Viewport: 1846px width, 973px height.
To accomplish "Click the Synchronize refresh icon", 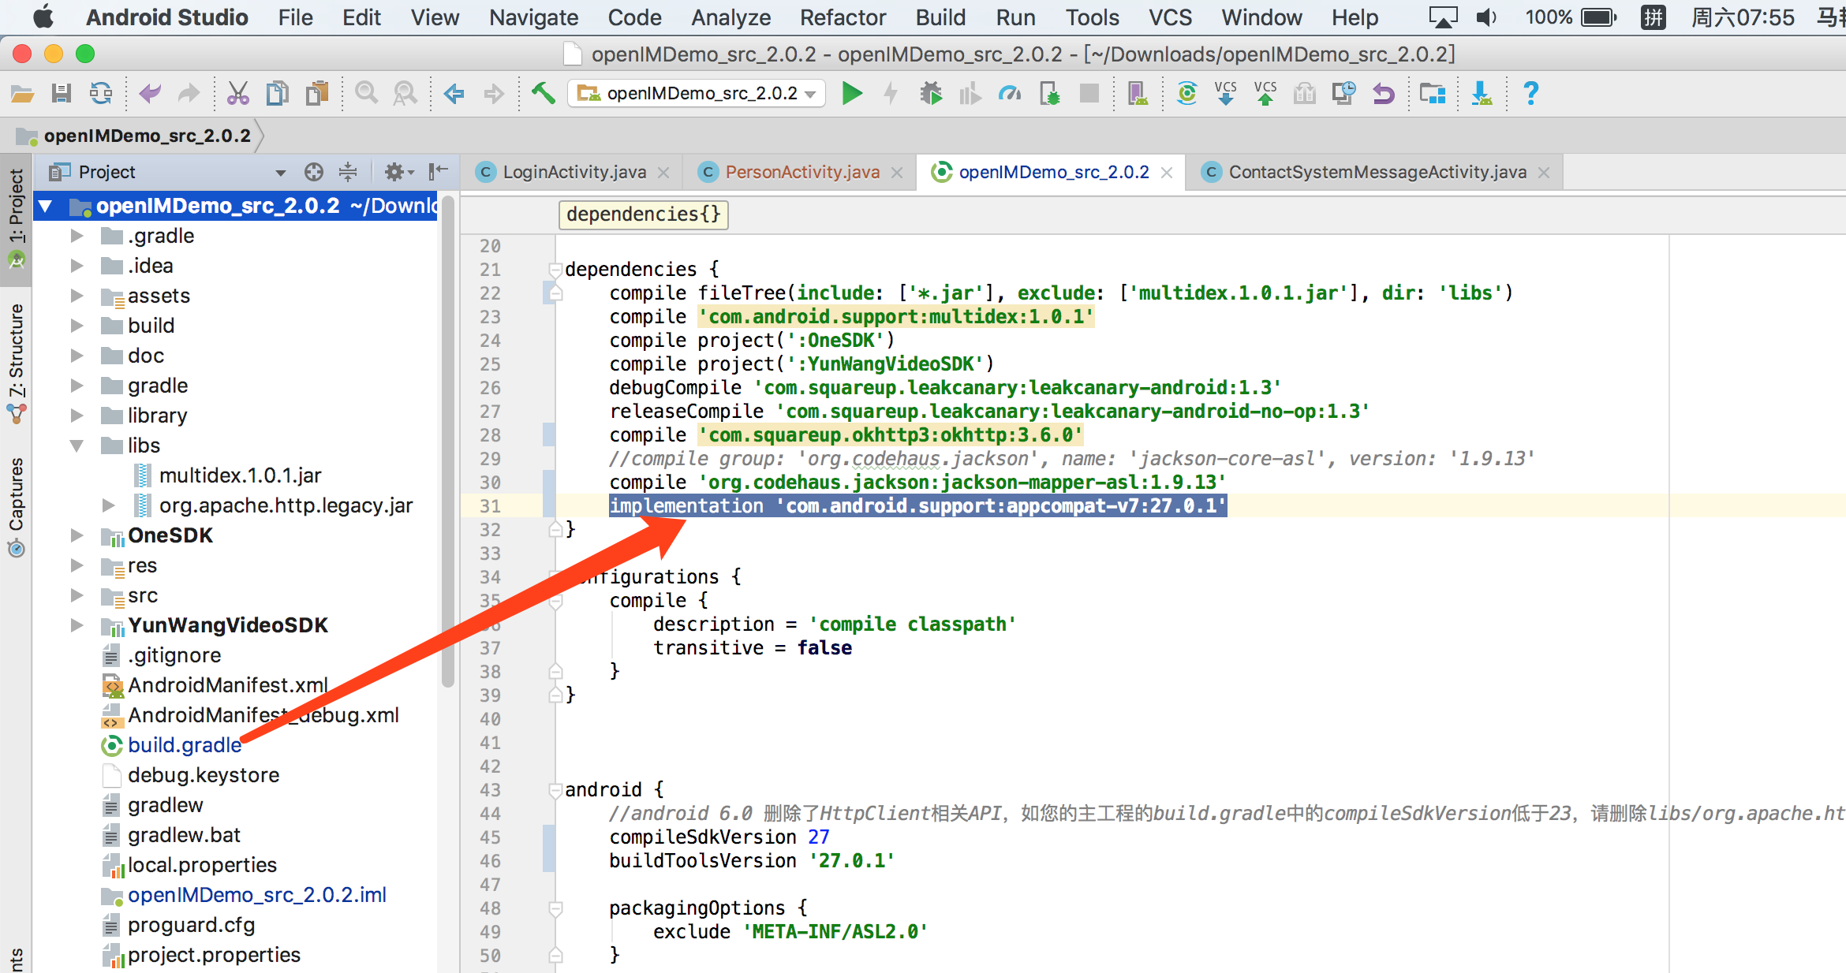I will pyautogui.click(x=101, y=94).
